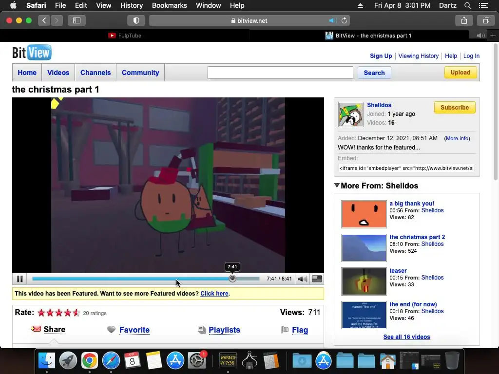The height and width of the screenshot is (374, 499).
Task: Show the Safari sidebar
Action: pos(77,20)
